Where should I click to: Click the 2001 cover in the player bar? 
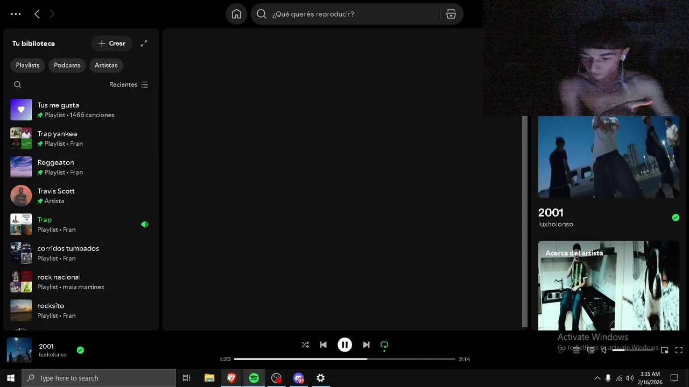click(x=19, y=350)
